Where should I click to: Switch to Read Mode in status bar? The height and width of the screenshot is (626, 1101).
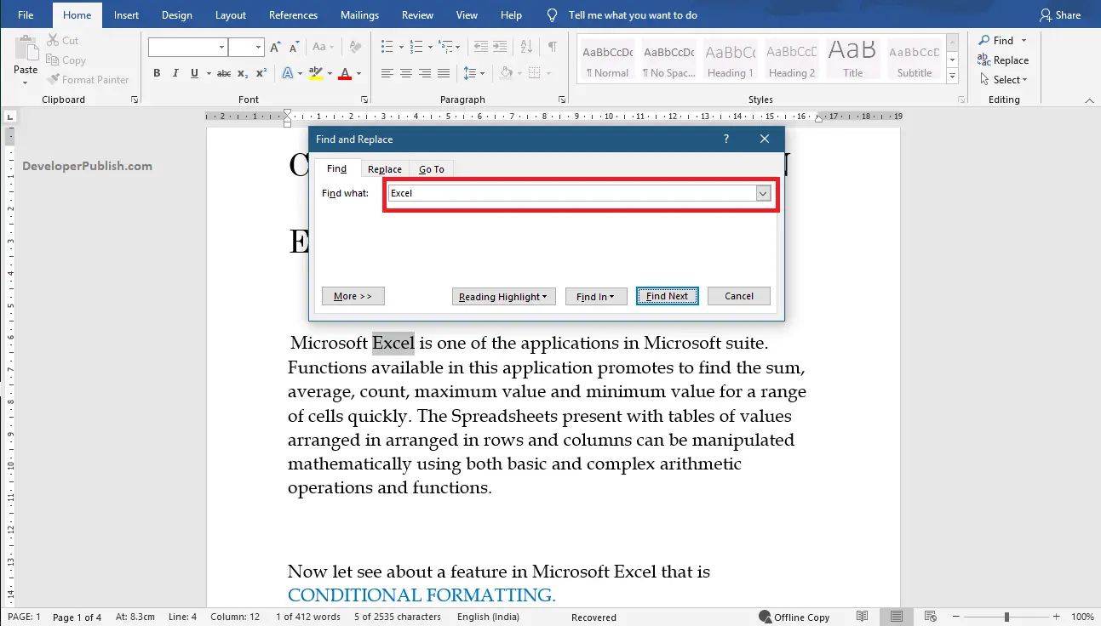coord(863,617)
